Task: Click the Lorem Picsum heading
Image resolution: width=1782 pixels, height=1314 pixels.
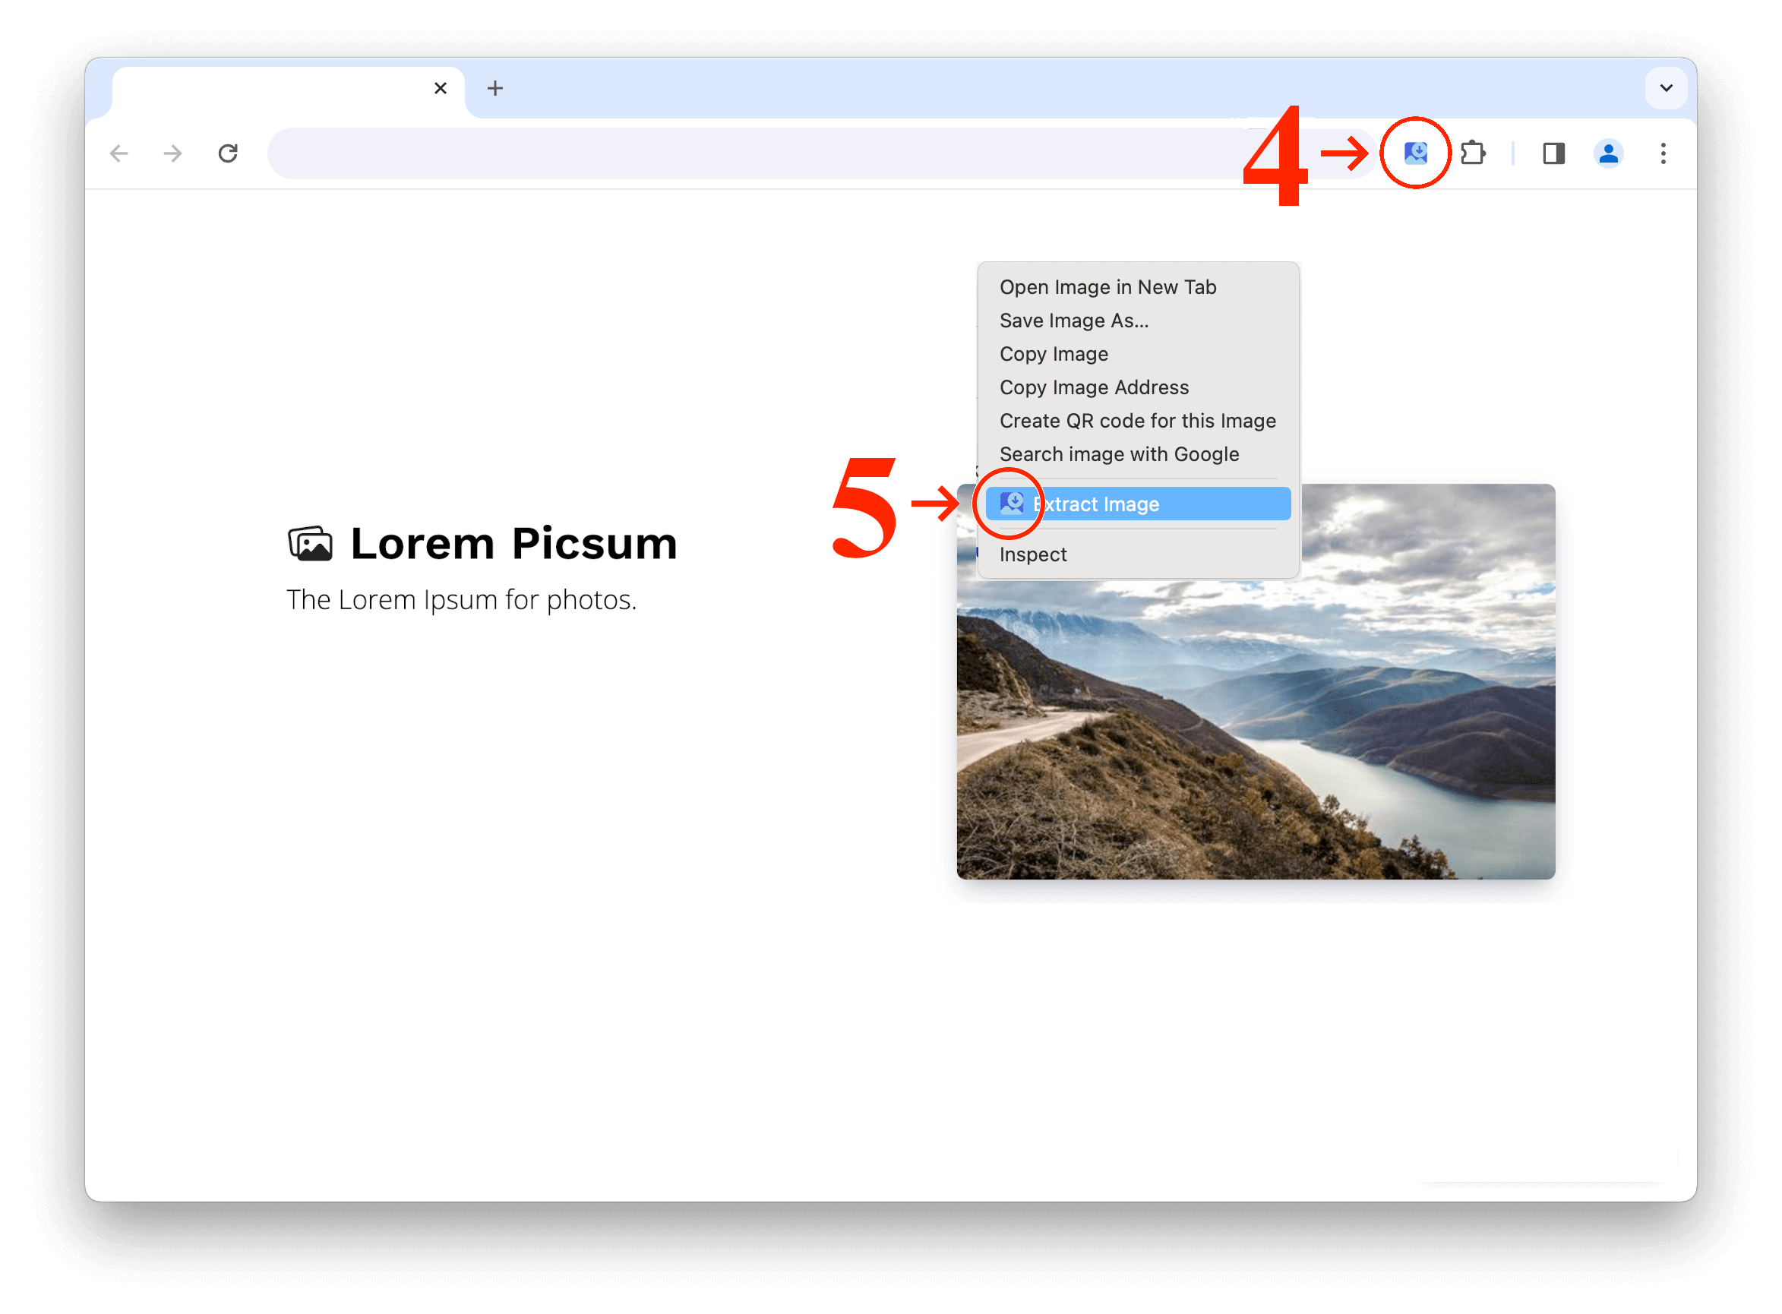Action: [x=515, y=544]
